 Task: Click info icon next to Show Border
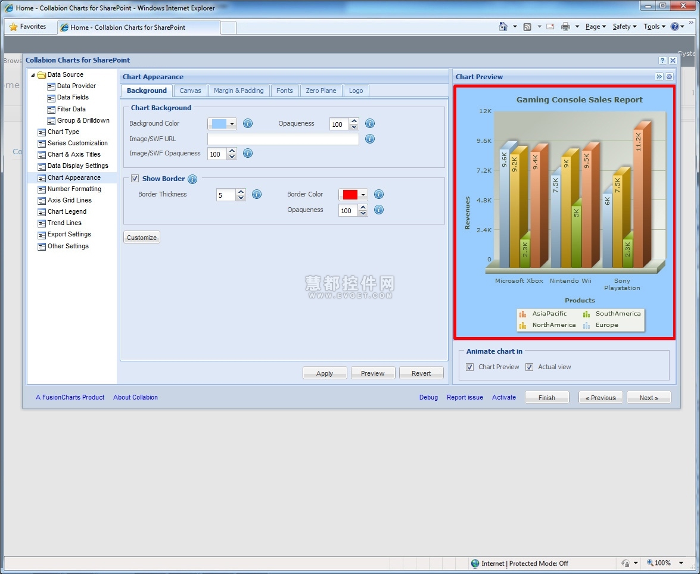(x=192, y=179)
